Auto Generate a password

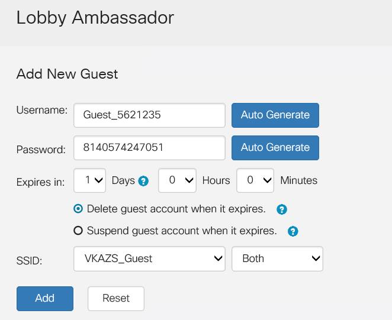coord(275,148)
